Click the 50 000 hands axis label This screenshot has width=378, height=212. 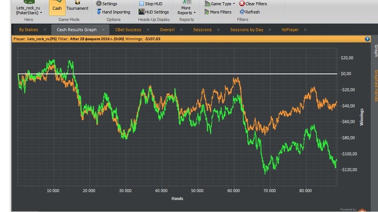[197, 191]
